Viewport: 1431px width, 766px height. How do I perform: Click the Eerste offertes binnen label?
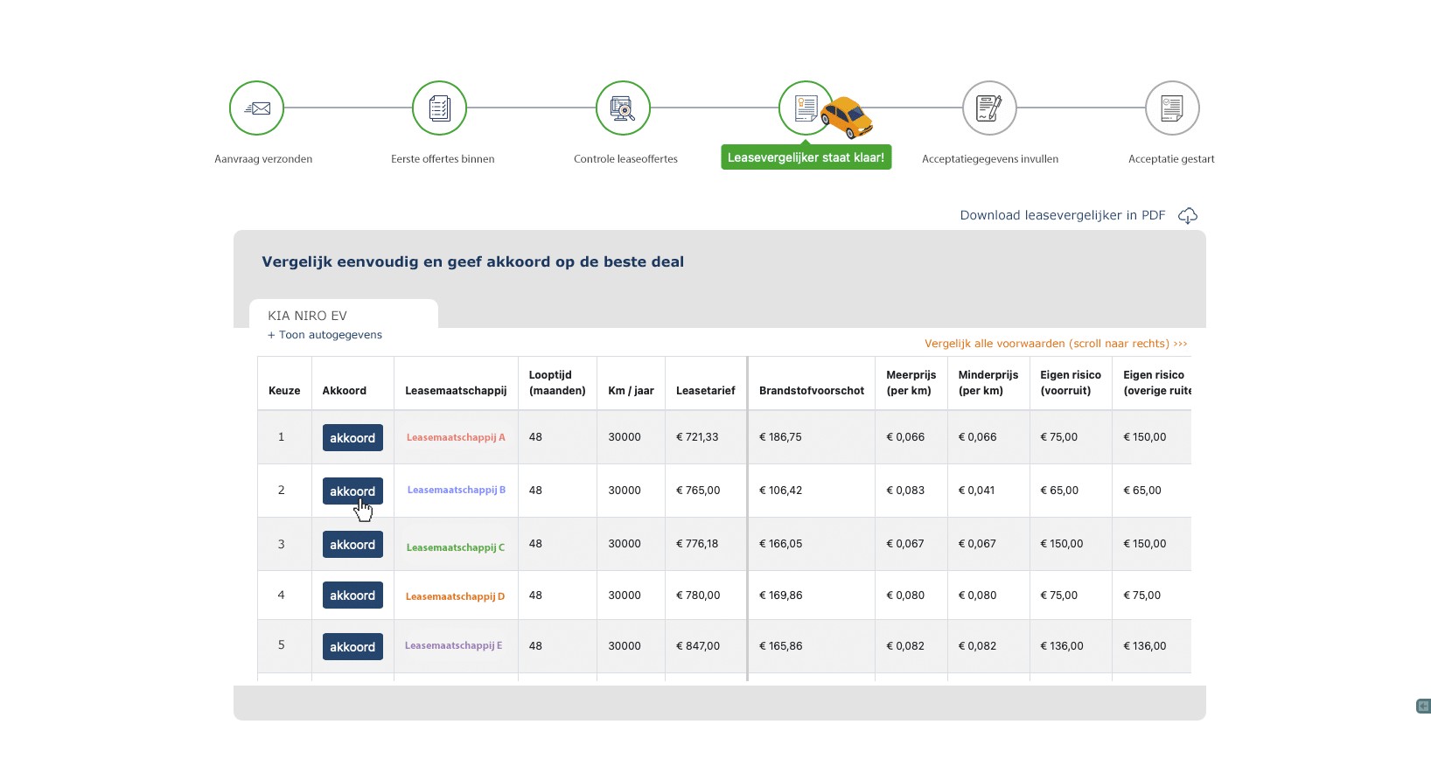tap(443, 159)
